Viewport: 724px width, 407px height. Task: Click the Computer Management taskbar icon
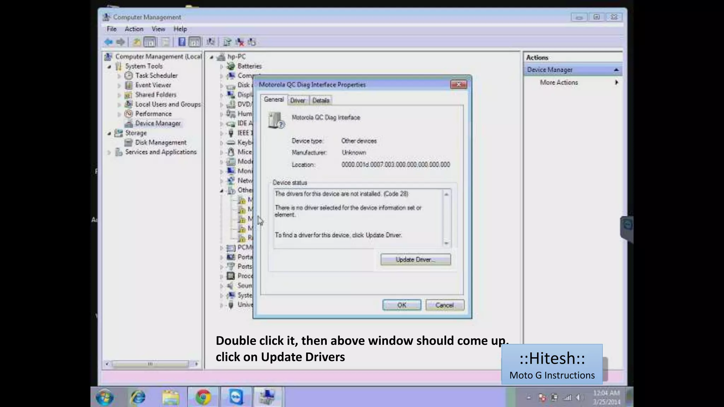[x=268, y=397]
